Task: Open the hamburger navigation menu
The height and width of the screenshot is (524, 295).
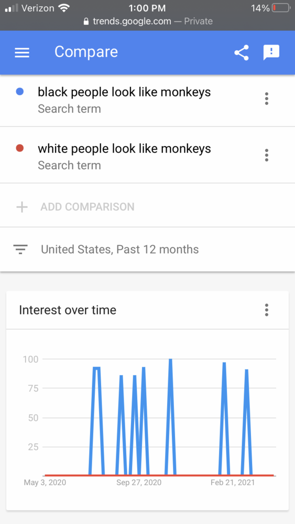Action: 22,52
